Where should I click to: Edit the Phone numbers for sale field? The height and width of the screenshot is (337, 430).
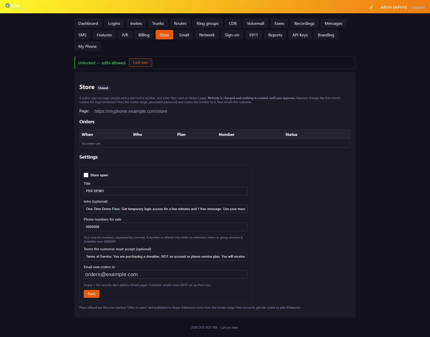(166, 227)
